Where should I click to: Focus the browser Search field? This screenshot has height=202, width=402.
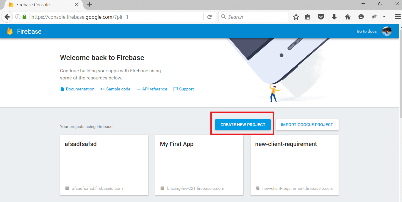pyautogui.click(x=256, y=17)
